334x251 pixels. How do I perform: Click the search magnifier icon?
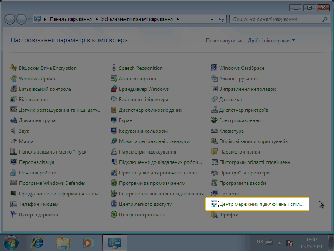(325, 19)
